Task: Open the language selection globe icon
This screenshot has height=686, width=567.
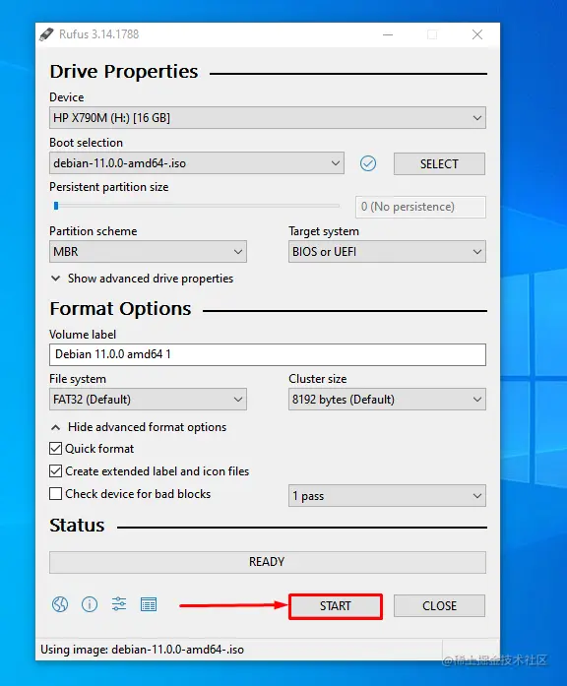Action: tap(60, 604)
